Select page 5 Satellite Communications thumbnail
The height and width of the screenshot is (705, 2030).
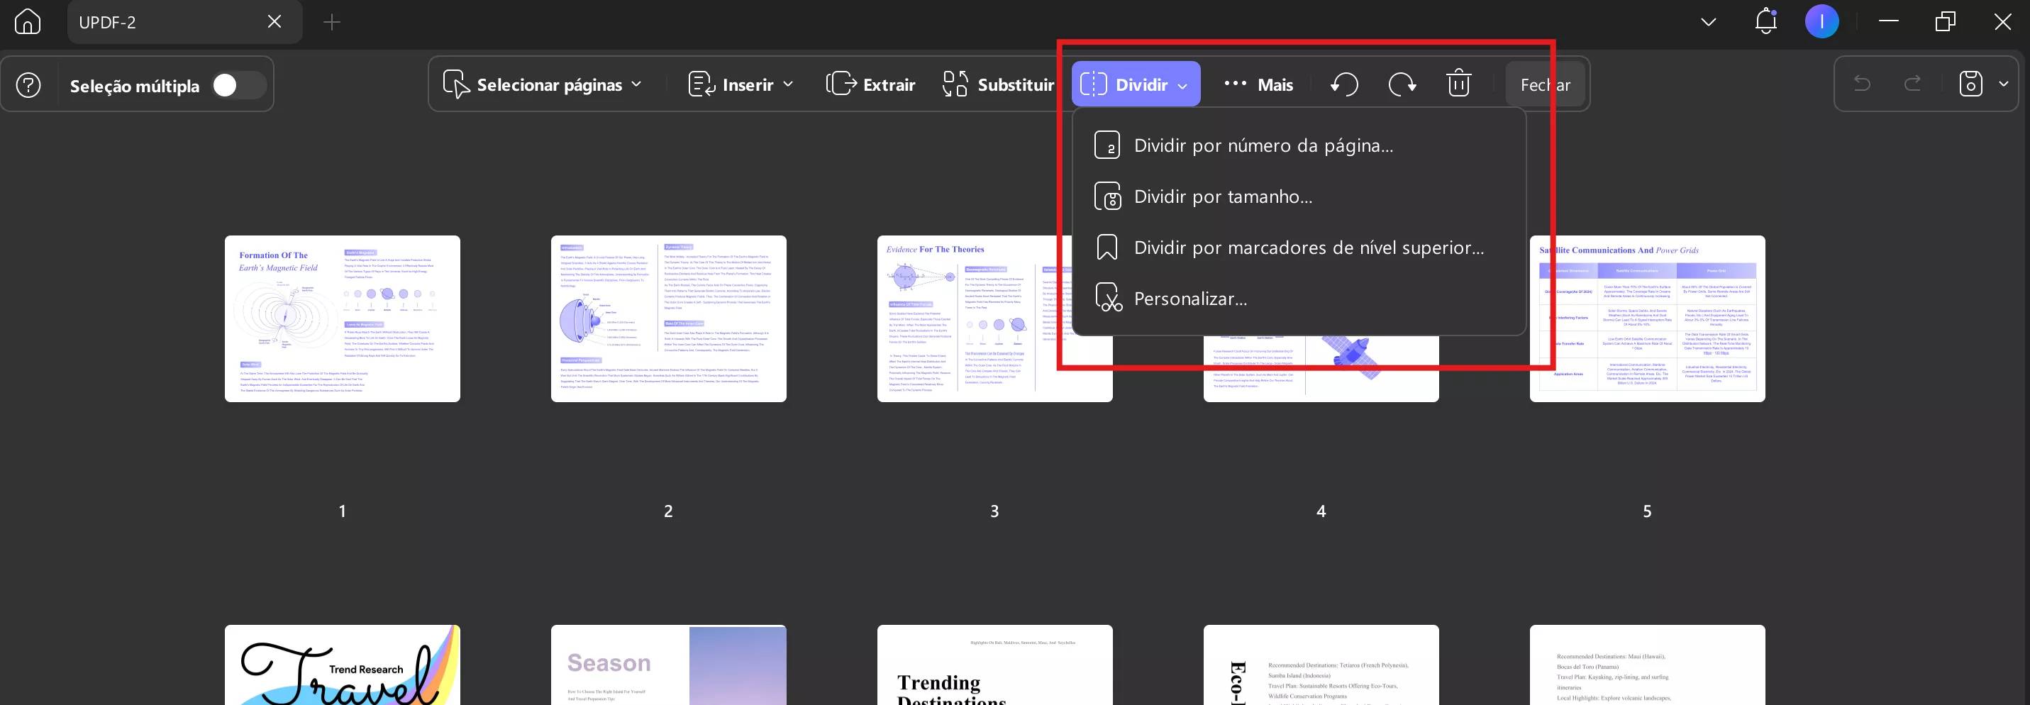tap(1647, 318)
